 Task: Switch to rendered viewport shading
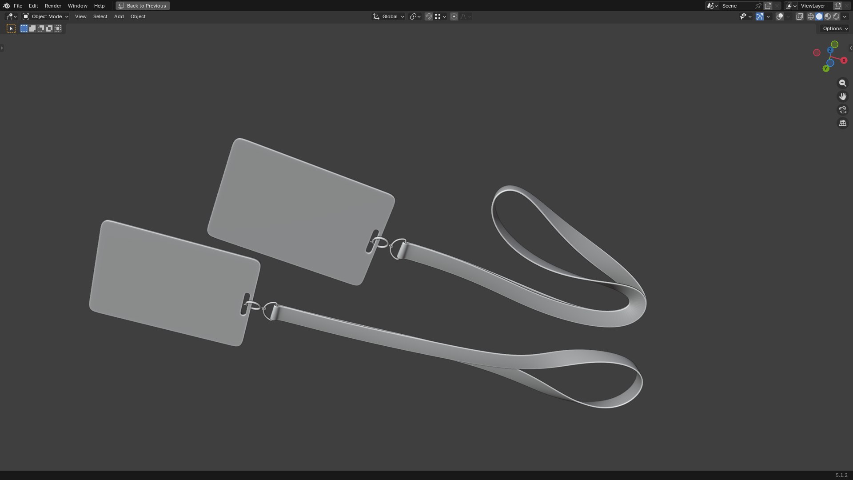(x=836, y=16)
